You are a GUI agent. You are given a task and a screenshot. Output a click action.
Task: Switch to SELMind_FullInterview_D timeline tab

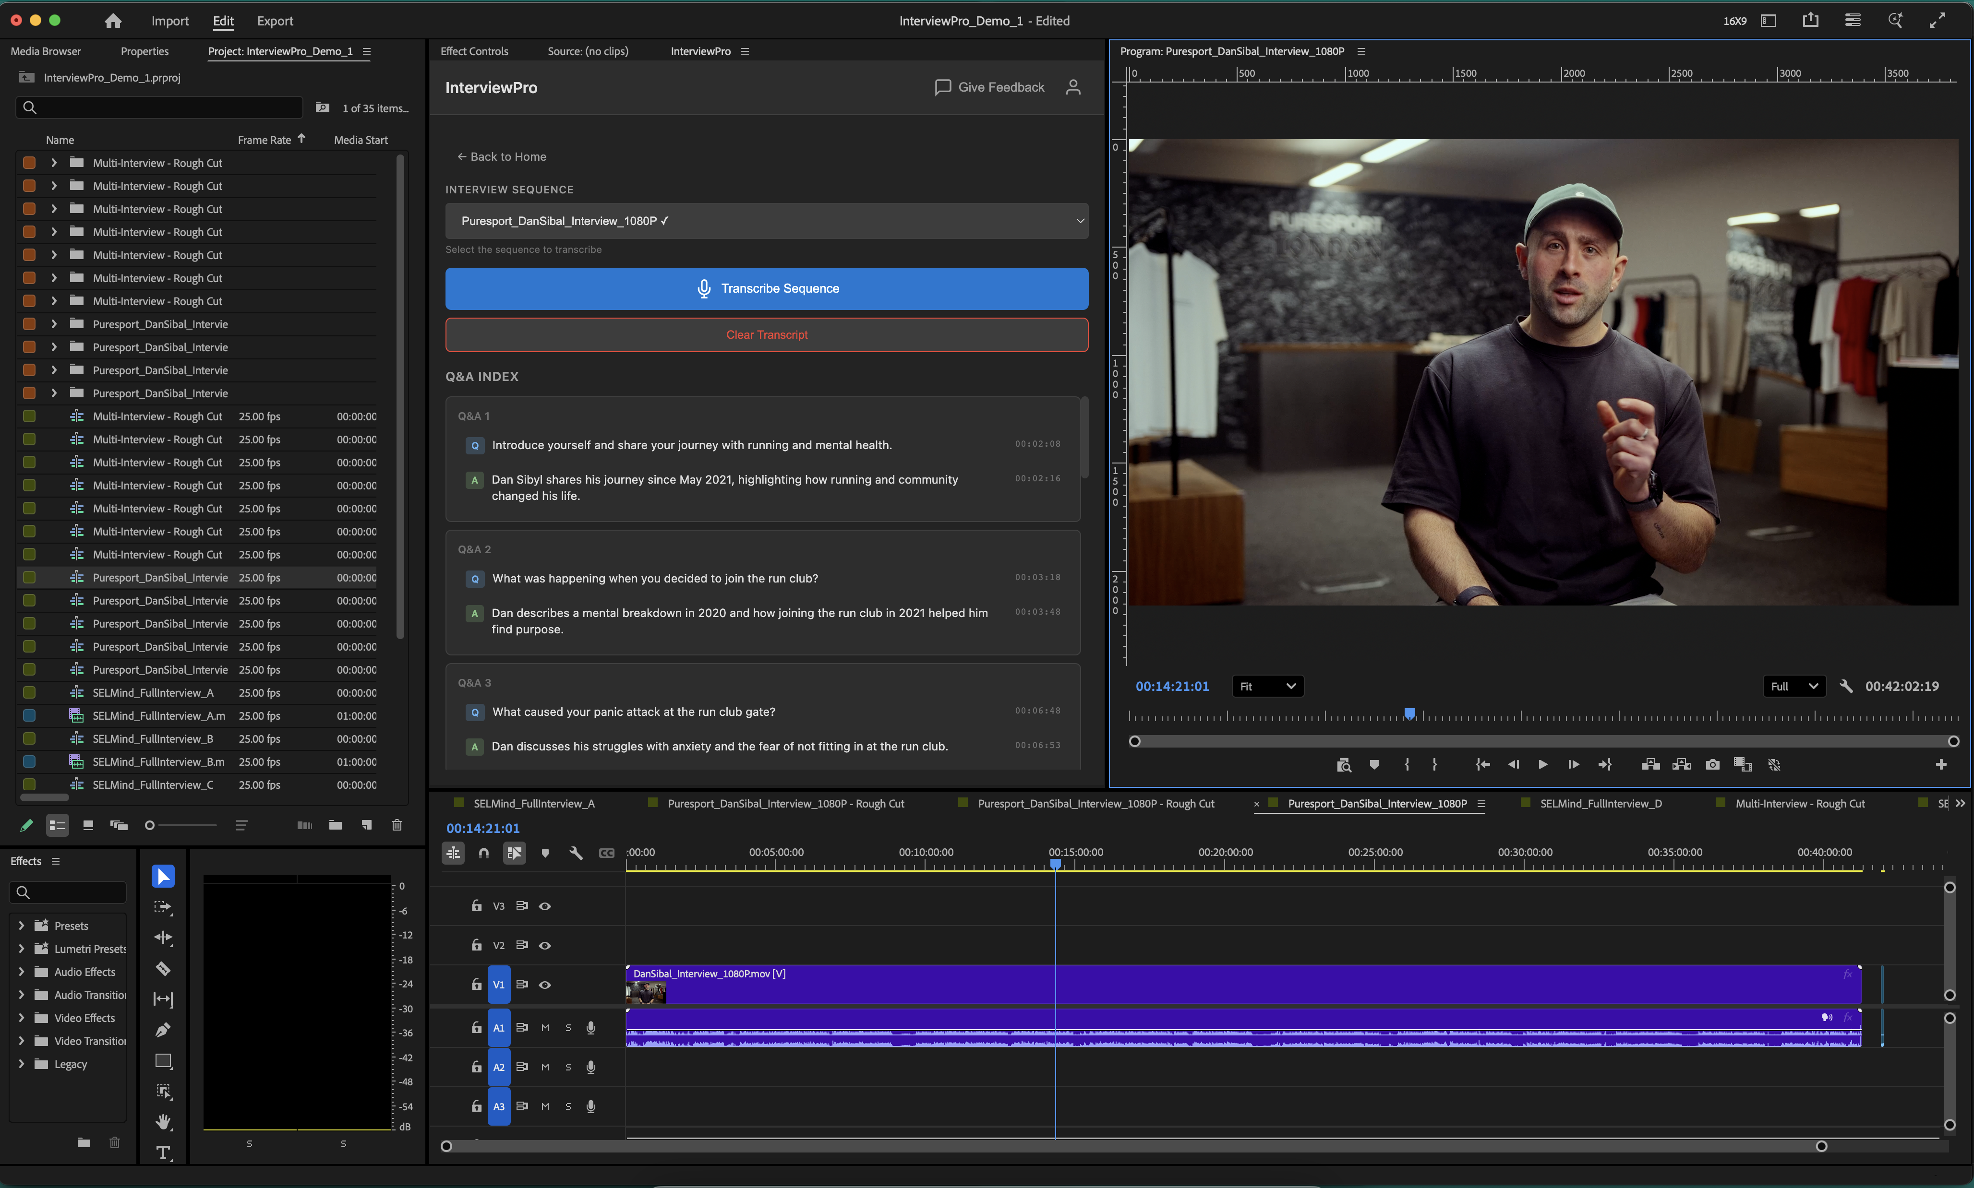[x=1600, y=804]
